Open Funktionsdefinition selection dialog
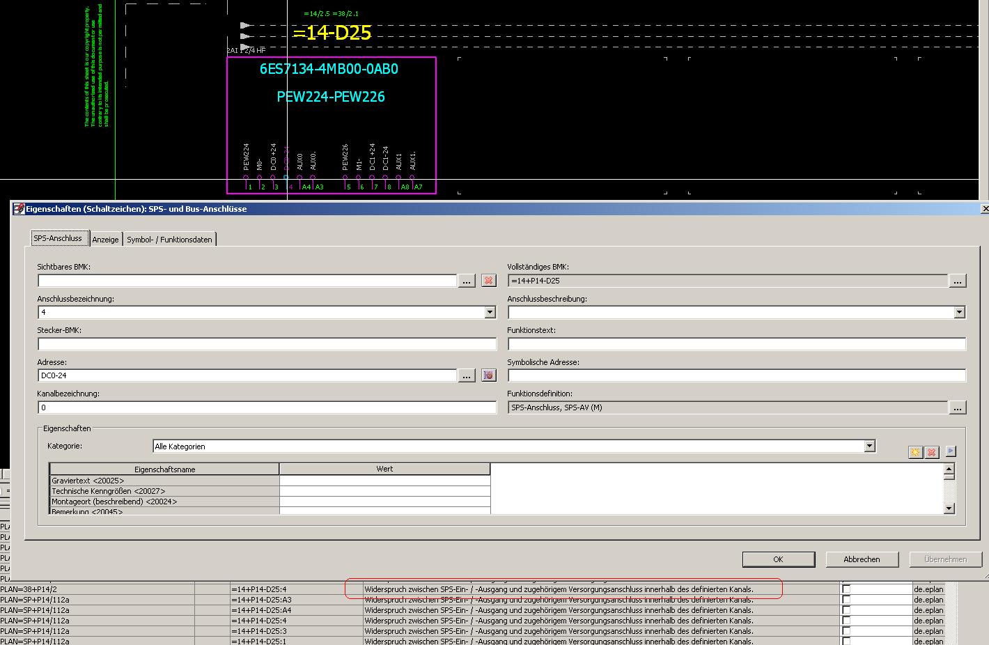 pos(958,407)
